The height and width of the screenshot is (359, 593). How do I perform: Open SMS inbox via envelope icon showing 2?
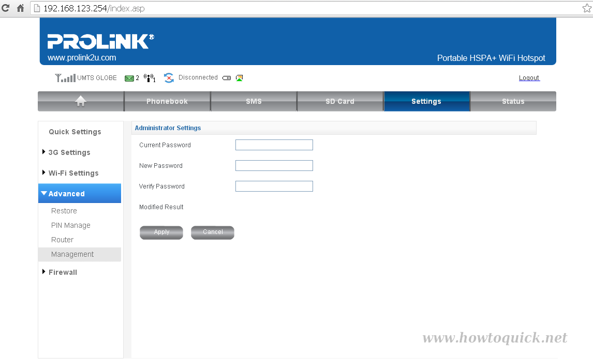pos(129,77)
